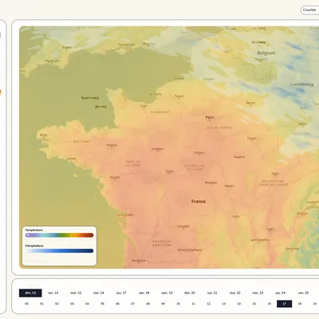
Task: Click the Température color scale bar
Action: [x=59, y=235]
